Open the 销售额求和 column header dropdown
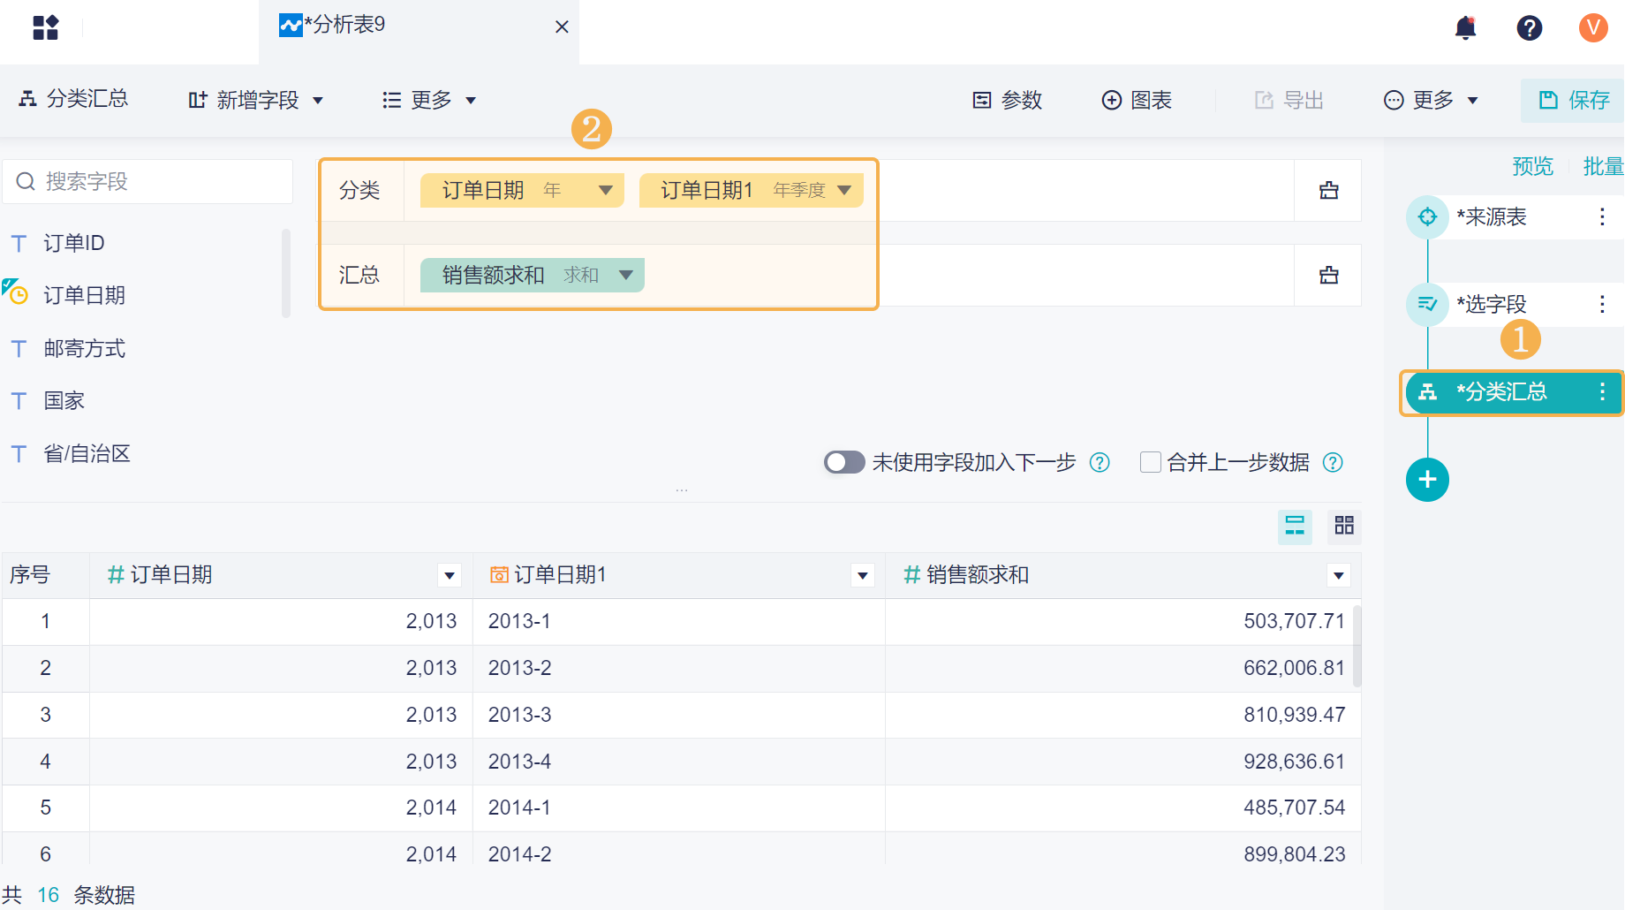This screenshot has height=910, width=1625. pos(1339,576)
